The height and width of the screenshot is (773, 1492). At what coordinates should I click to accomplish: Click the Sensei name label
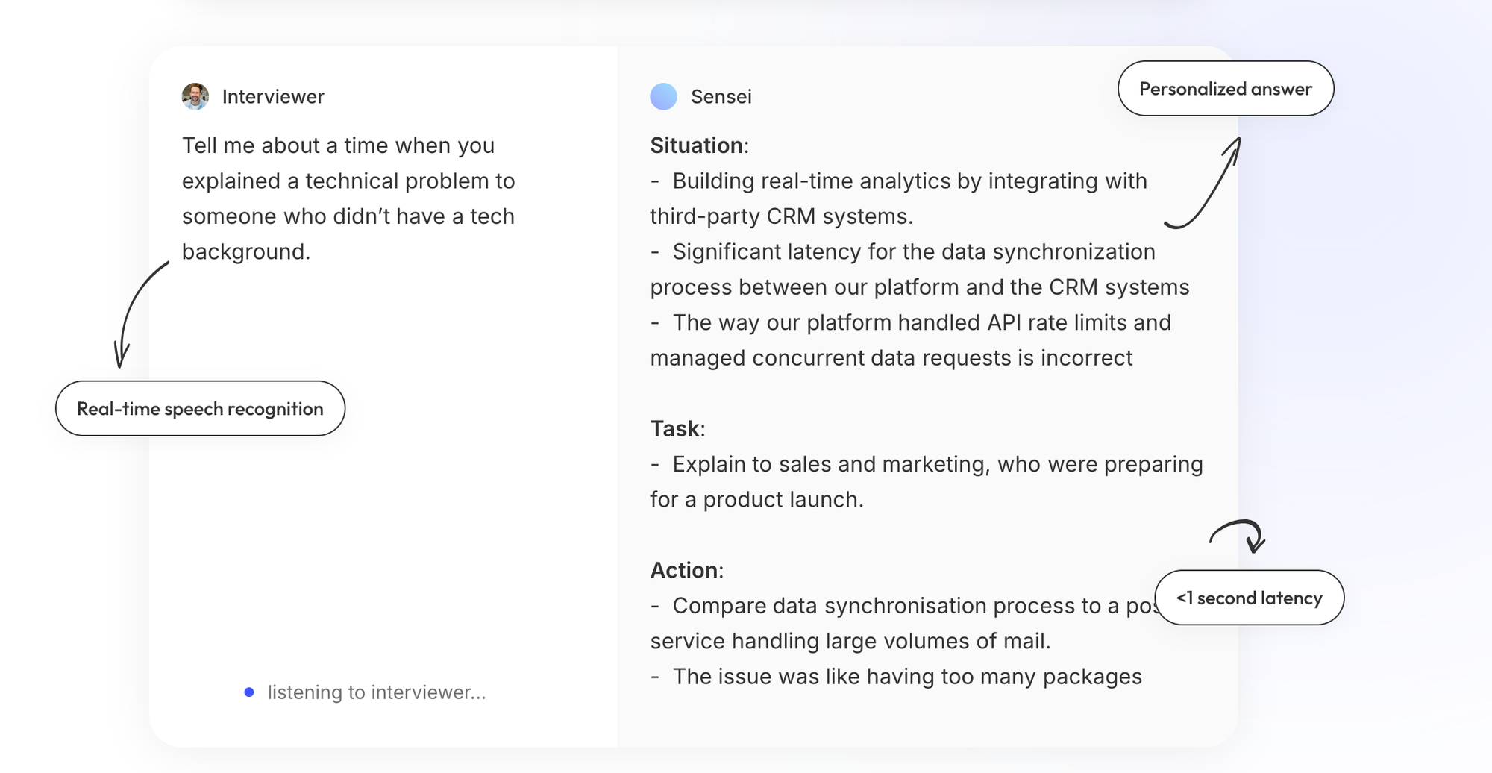(x=721, y=96)
